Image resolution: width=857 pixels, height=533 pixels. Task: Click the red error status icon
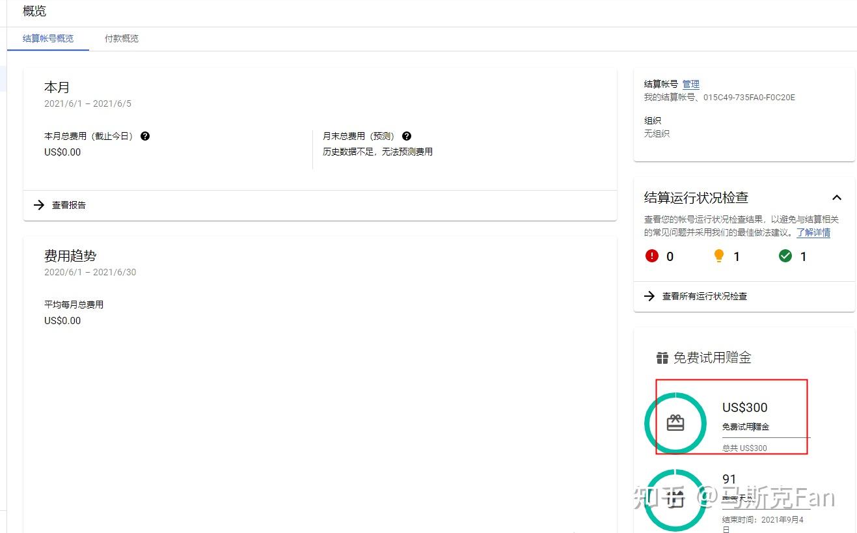652,256
